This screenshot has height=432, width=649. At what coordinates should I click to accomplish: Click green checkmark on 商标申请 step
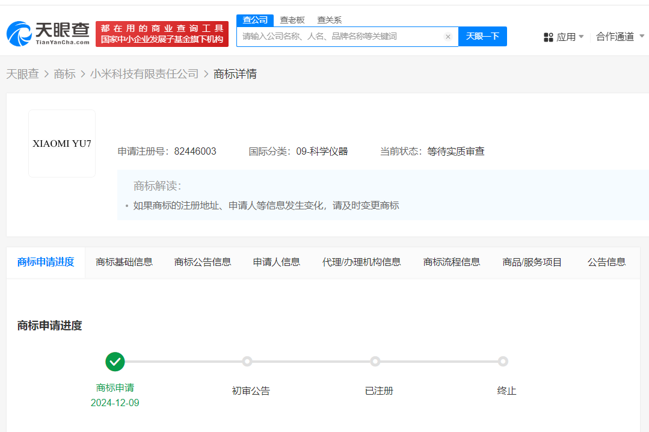click(x=115, y=362)
